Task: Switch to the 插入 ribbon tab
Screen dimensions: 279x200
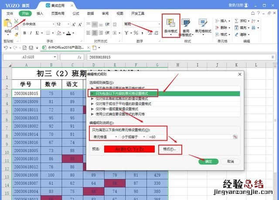Action: (40, 14)
